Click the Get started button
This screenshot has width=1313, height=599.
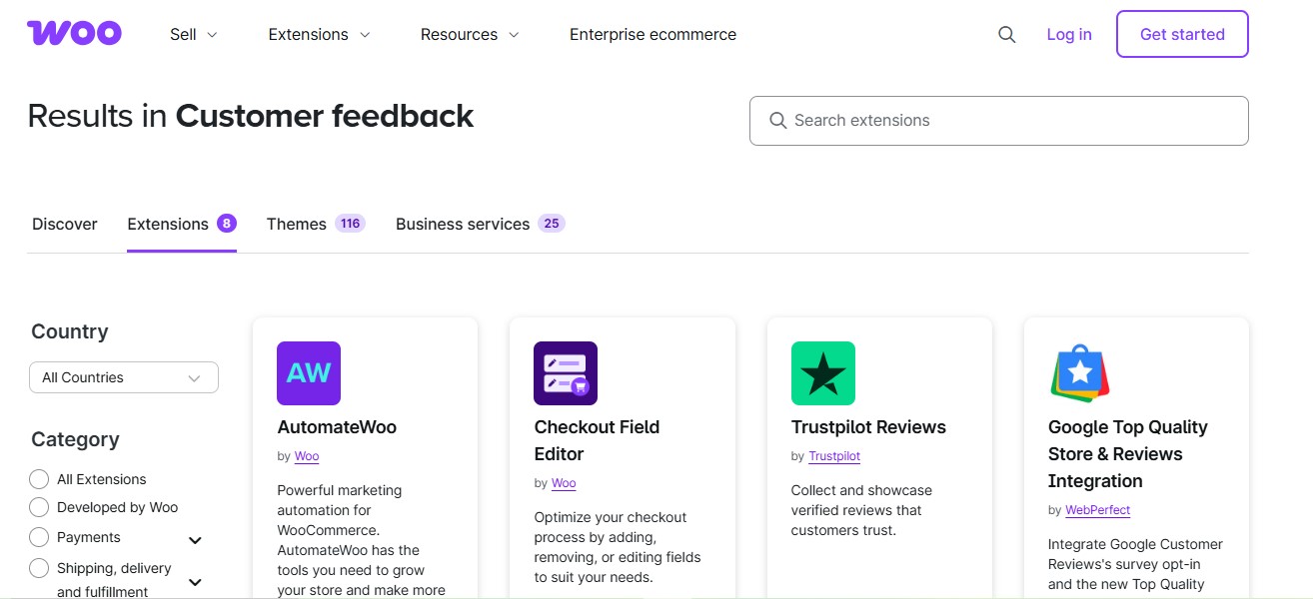click(x=1181, y=33)
